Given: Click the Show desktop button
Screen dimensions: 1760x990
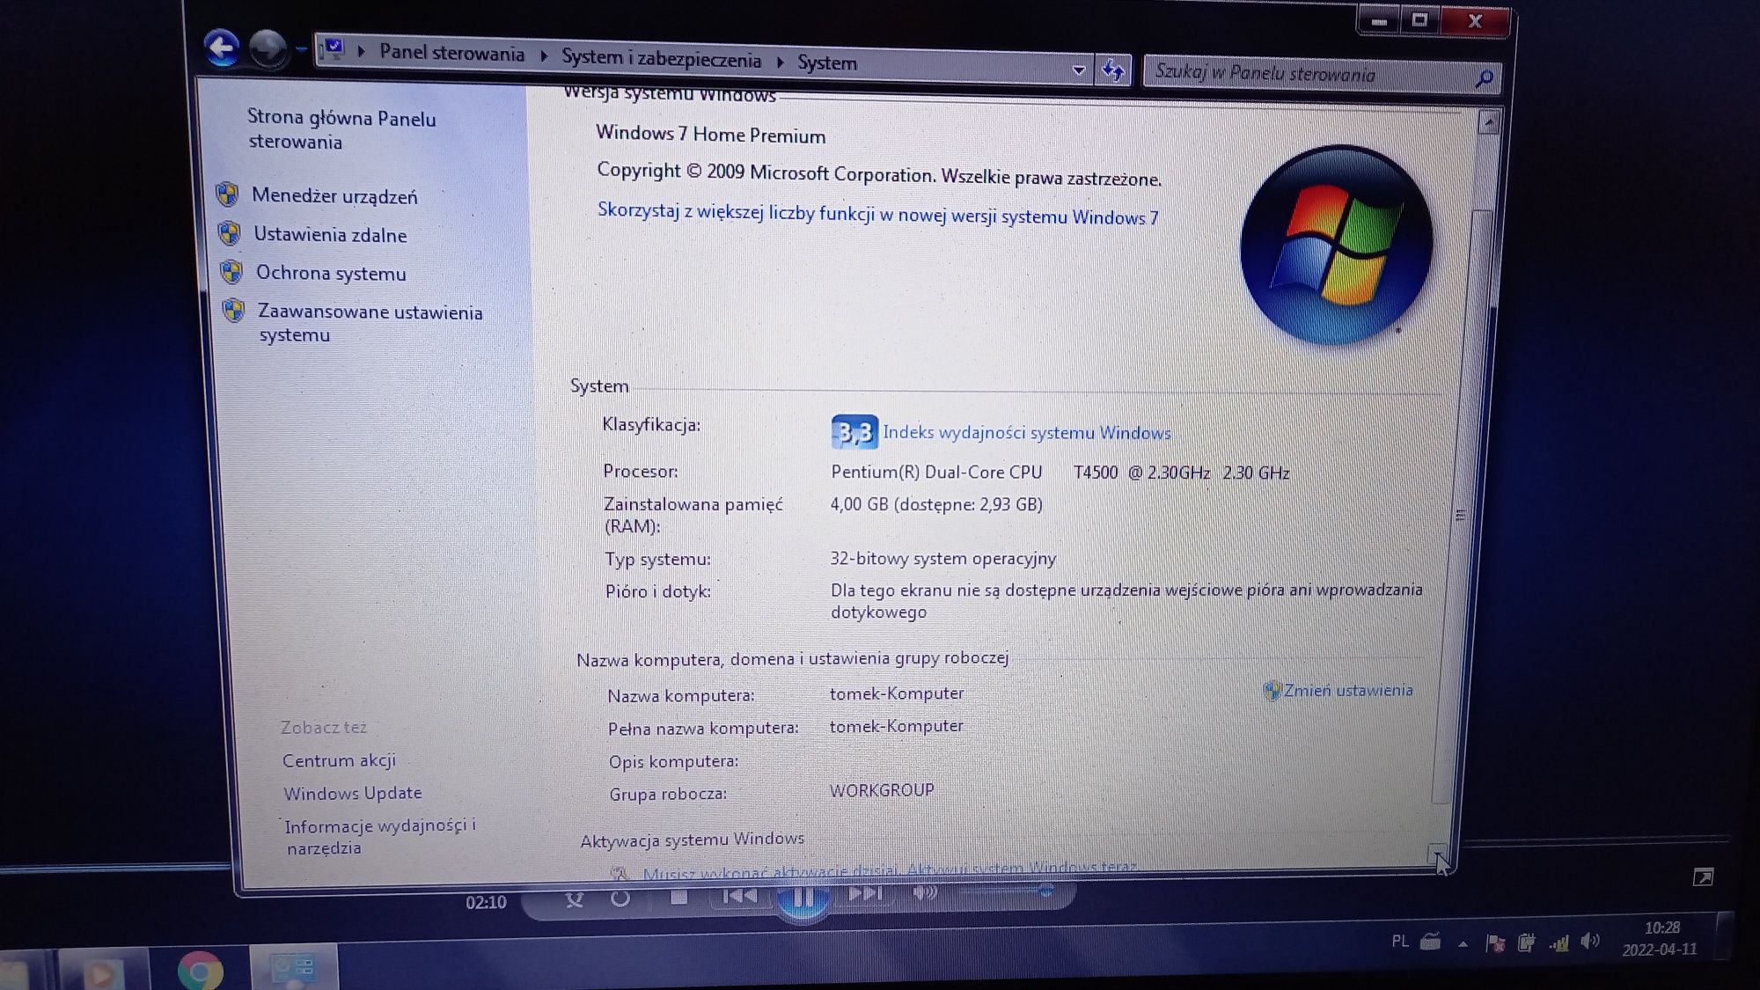Looking at the screenshot, I should 1724,936.
